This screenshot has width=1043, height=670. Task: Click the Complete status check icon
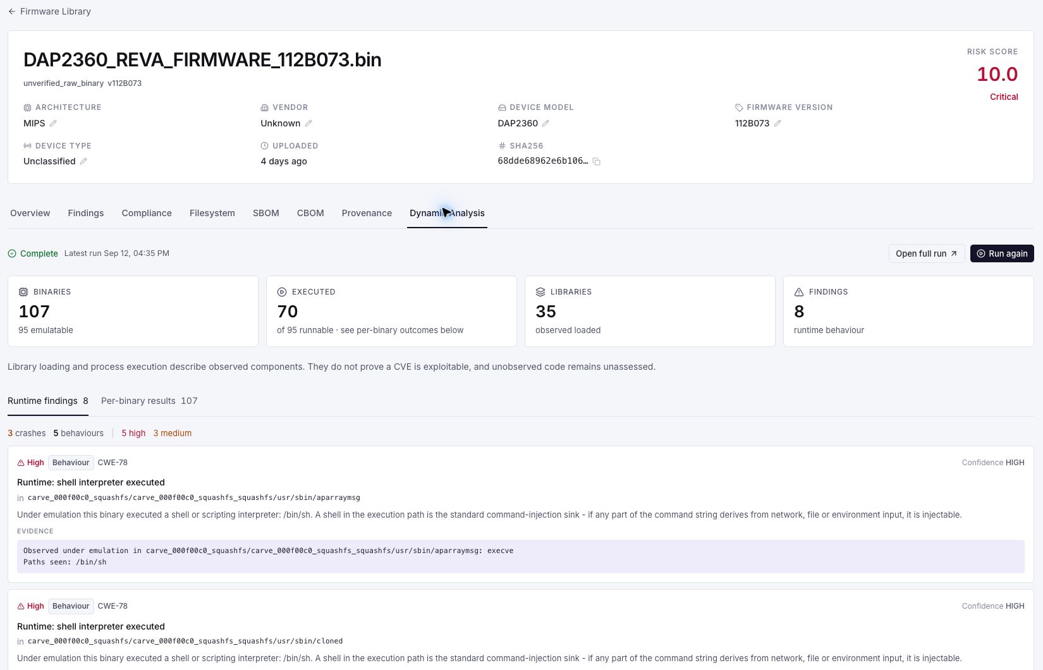[12, 253]
